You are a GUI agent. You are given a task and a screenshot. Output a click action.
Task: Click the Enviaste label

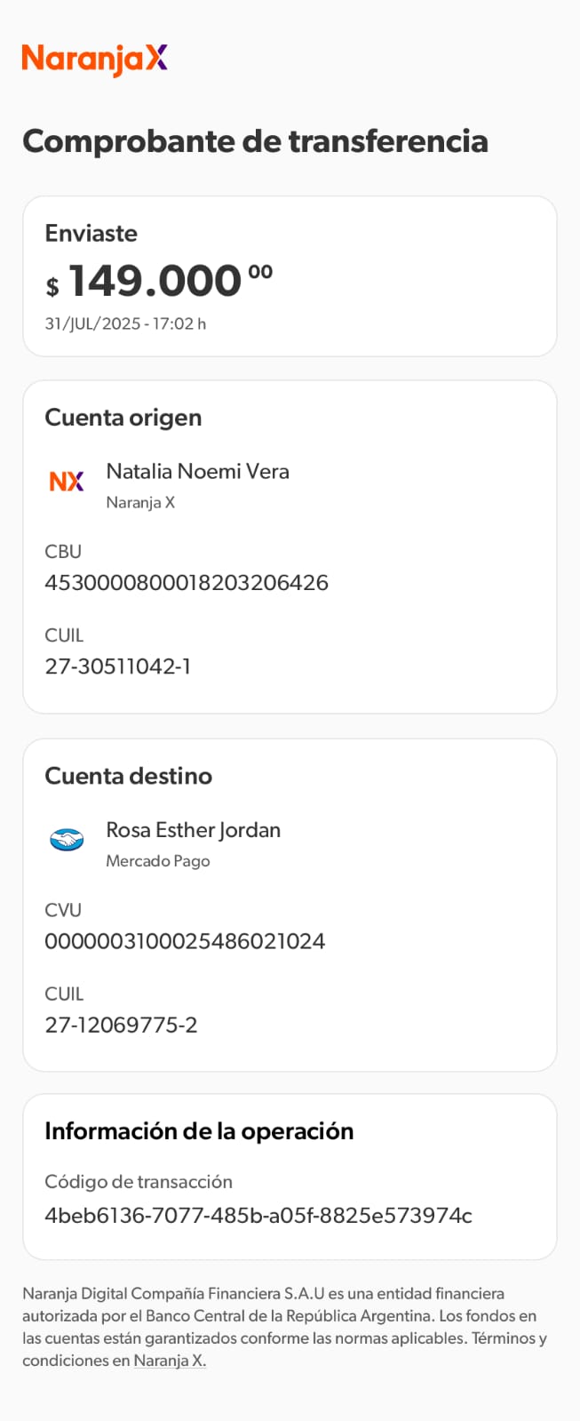pyautogui.click(x=91, y=234)
